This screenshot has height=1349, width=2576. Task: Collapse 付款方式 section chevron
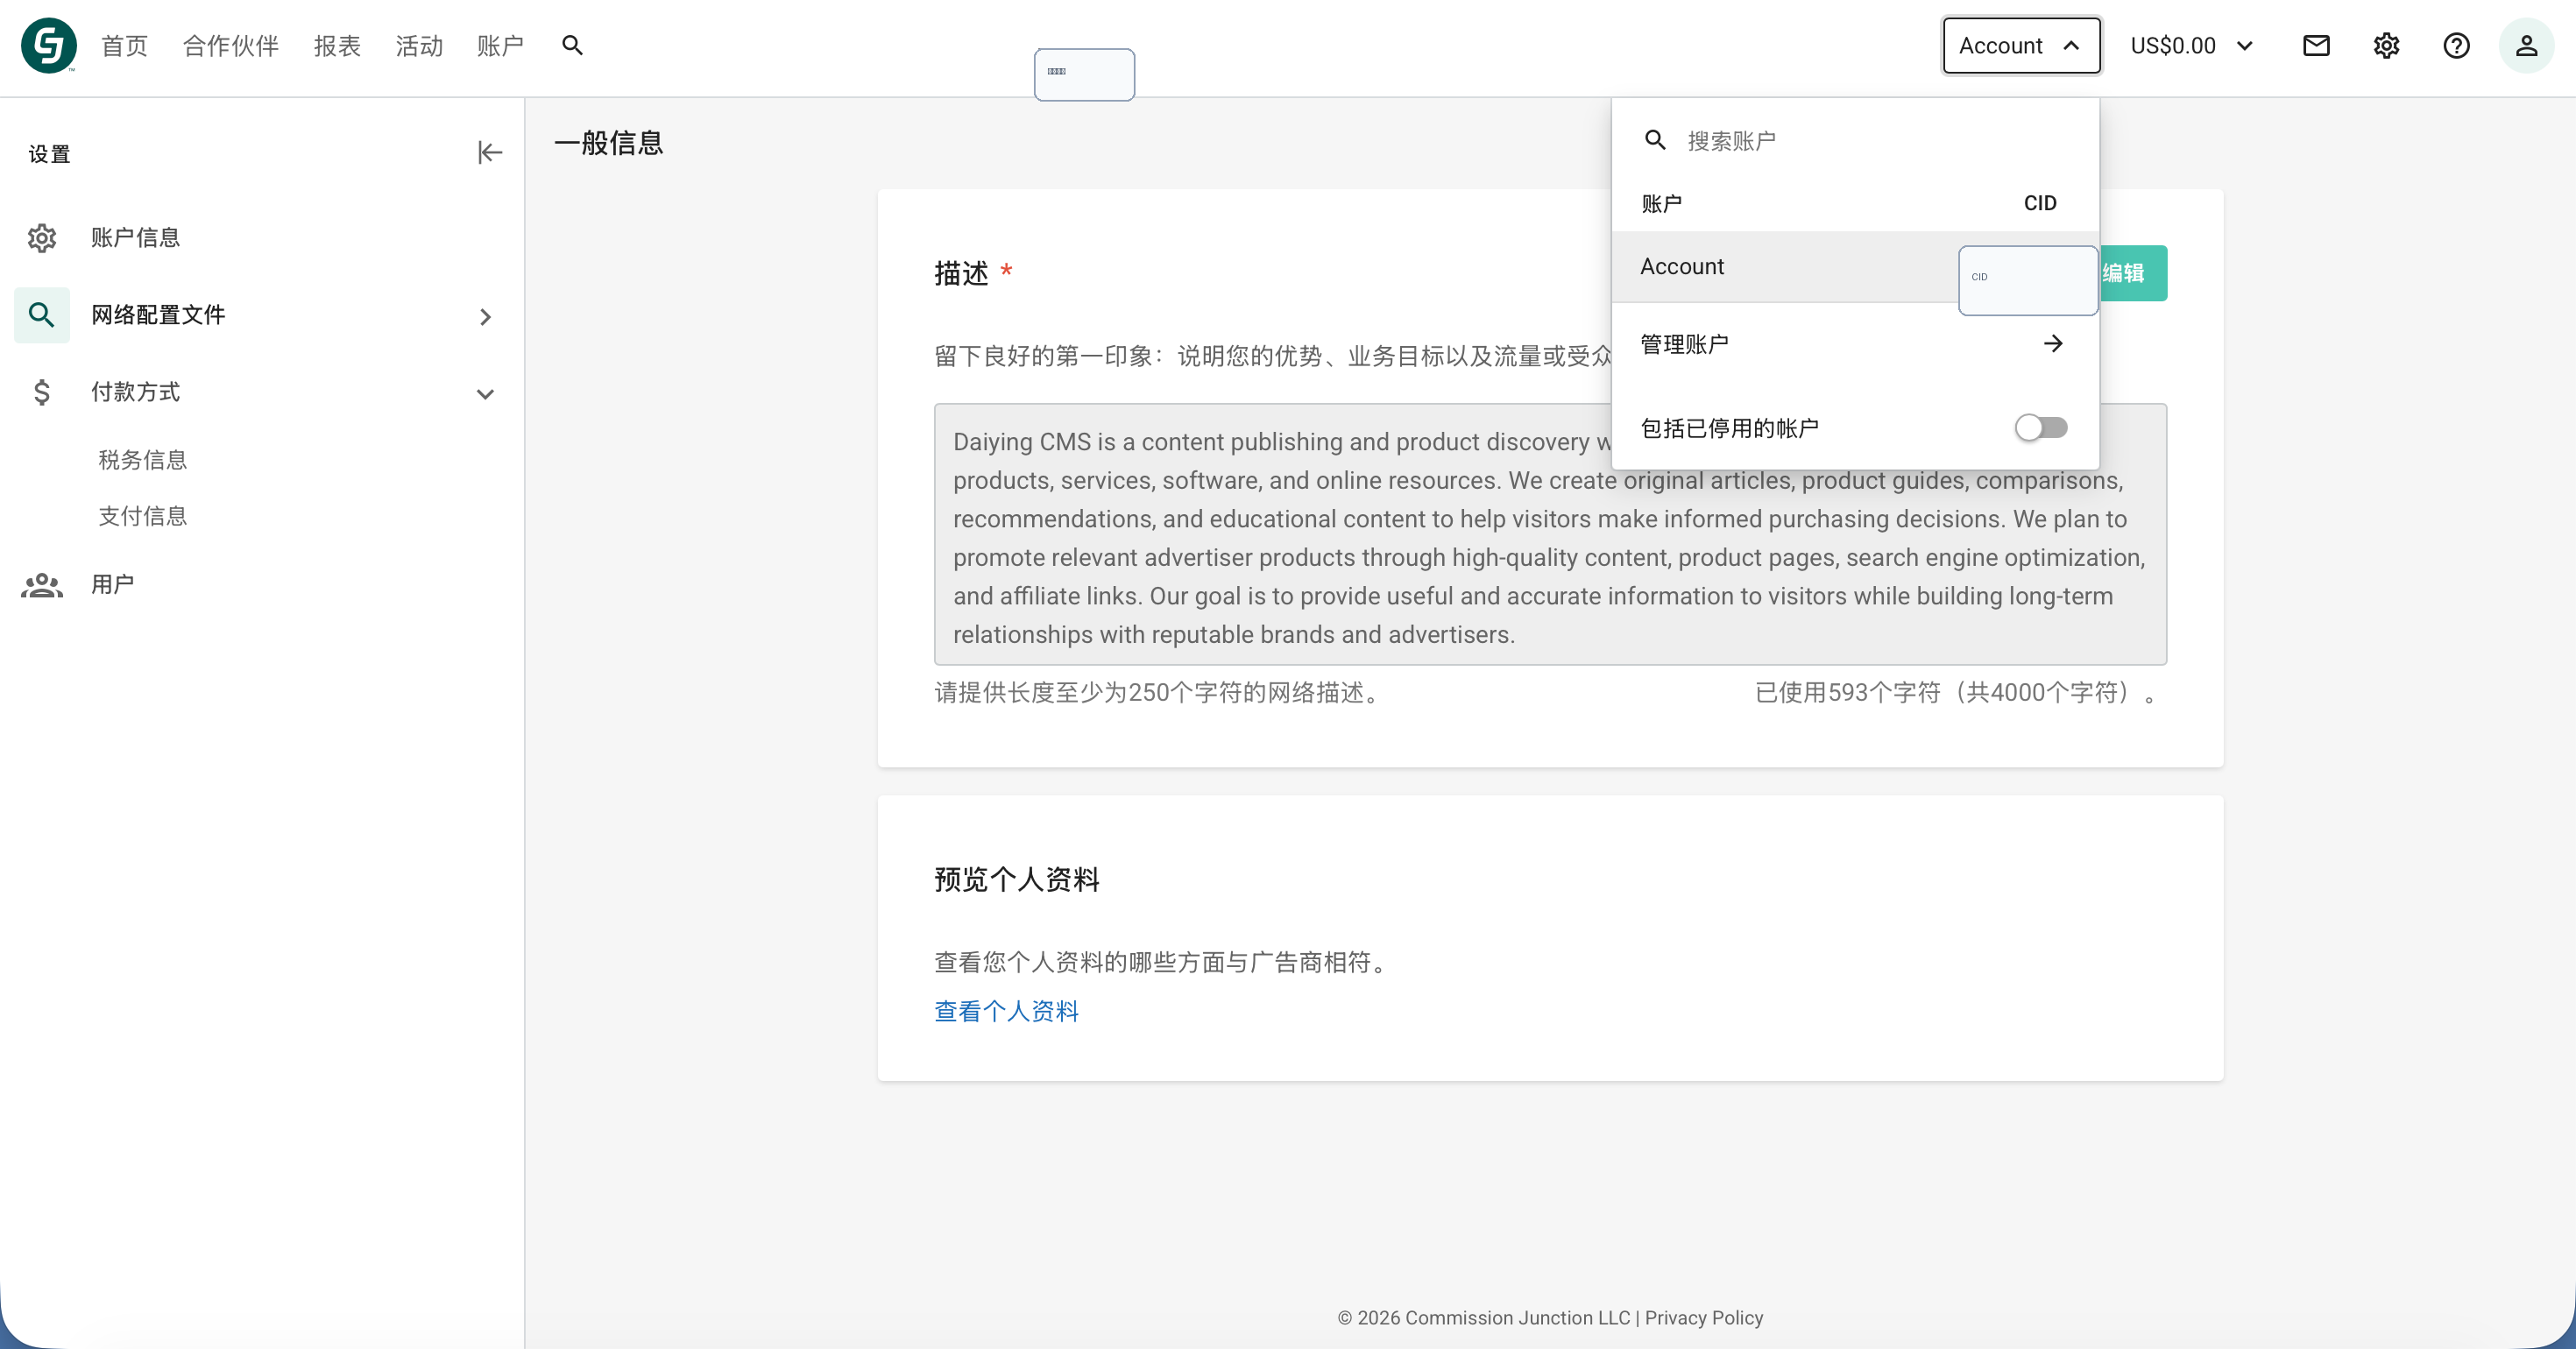(x=485, y=393)
